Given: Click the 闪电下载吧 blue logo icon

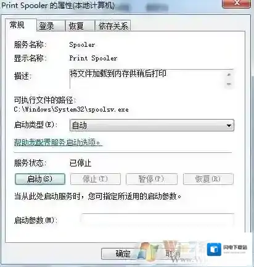Looking at the screenshot, I should 214,250.
